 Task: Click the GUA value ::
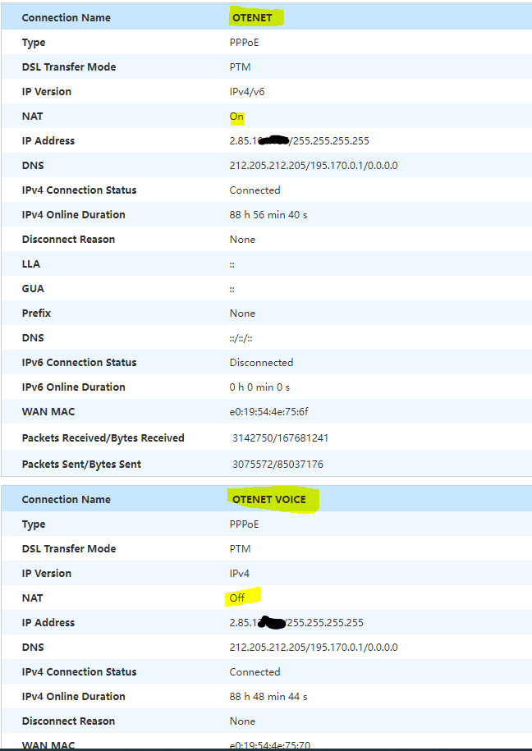232,289
